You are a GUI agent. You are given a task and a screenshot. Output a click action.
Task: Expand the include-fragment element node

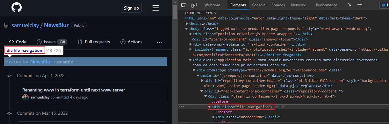point(191,49)
